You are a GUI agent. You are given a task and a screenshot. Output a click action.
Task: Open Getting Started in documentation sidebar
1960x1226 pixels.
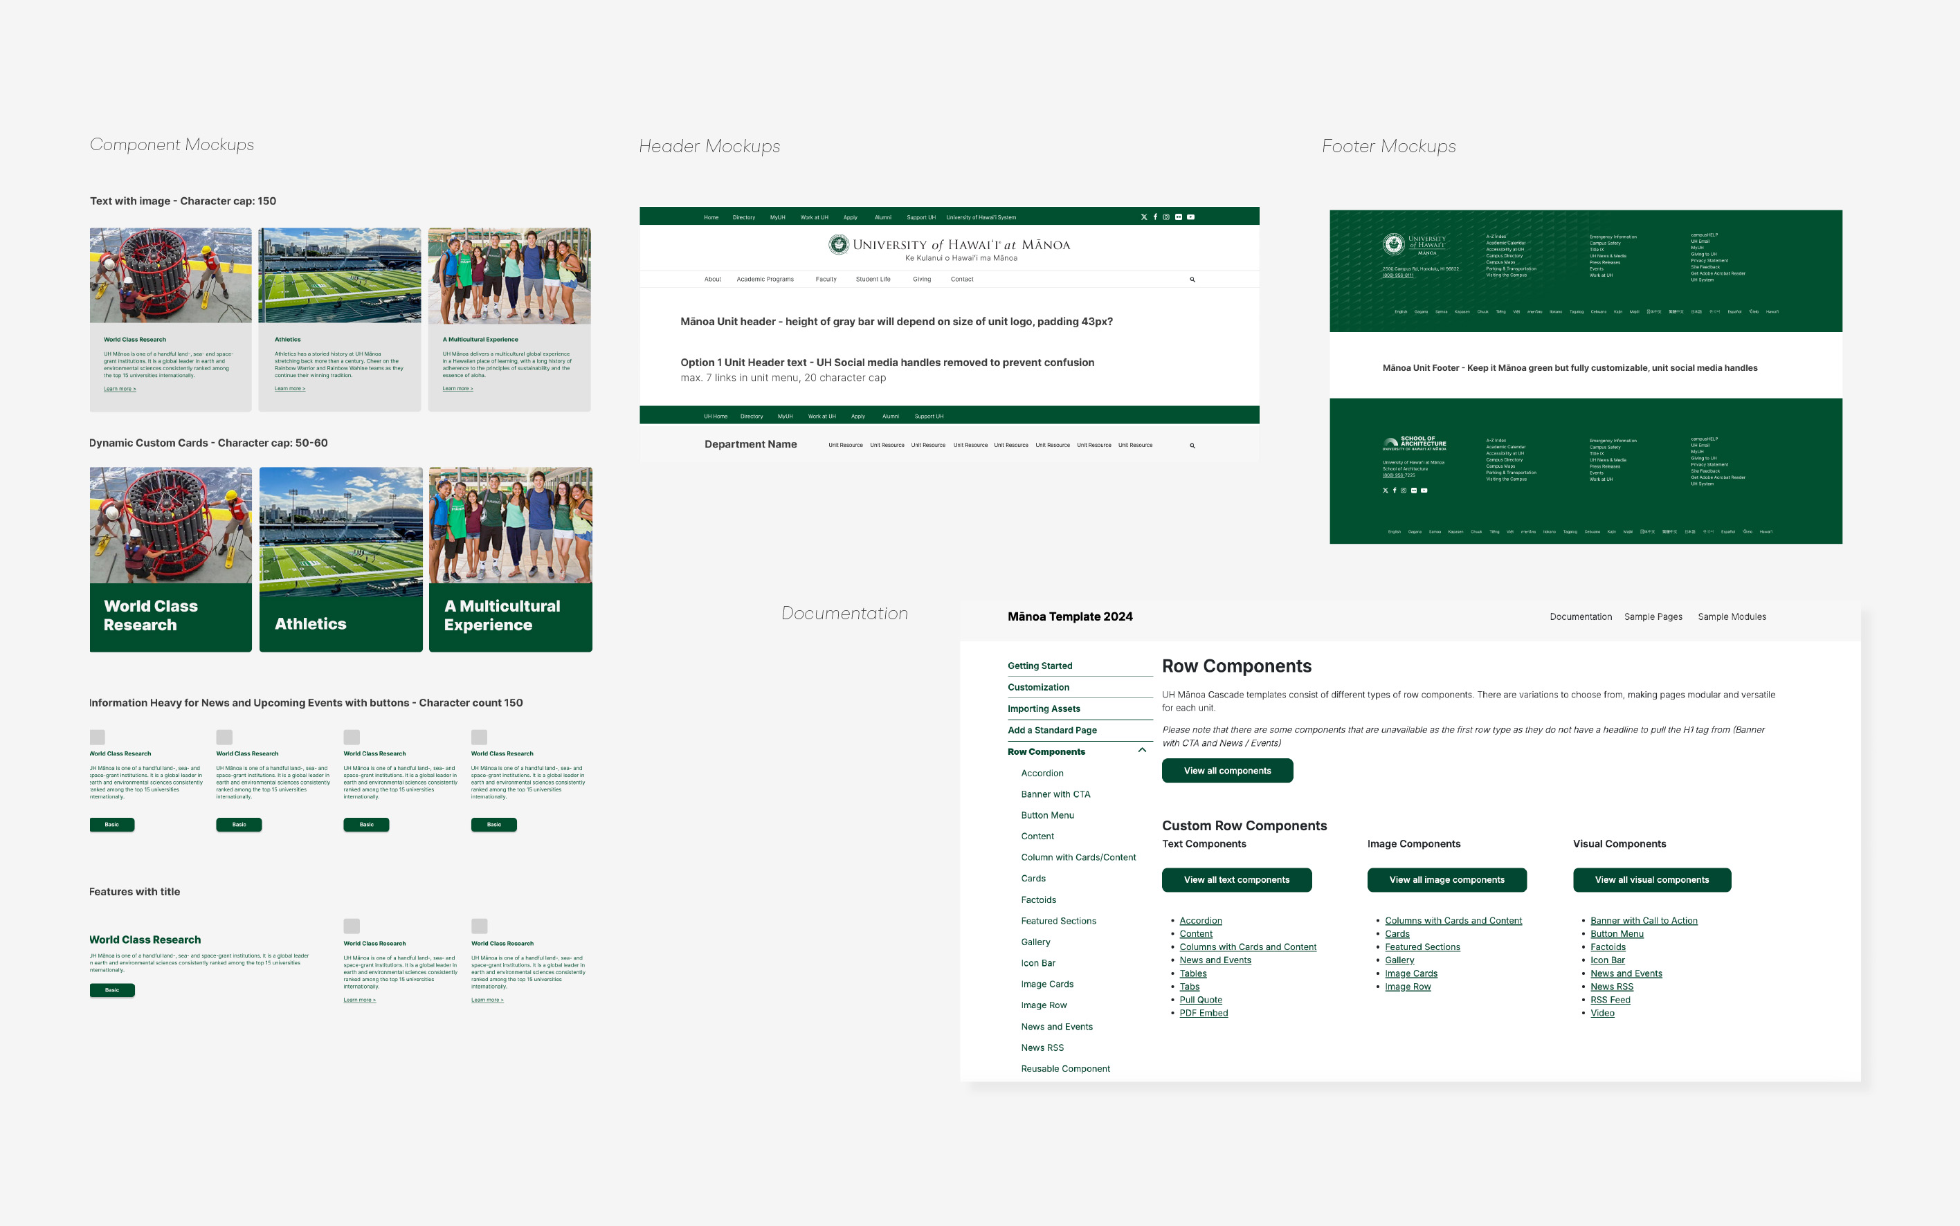point(1040,666)
